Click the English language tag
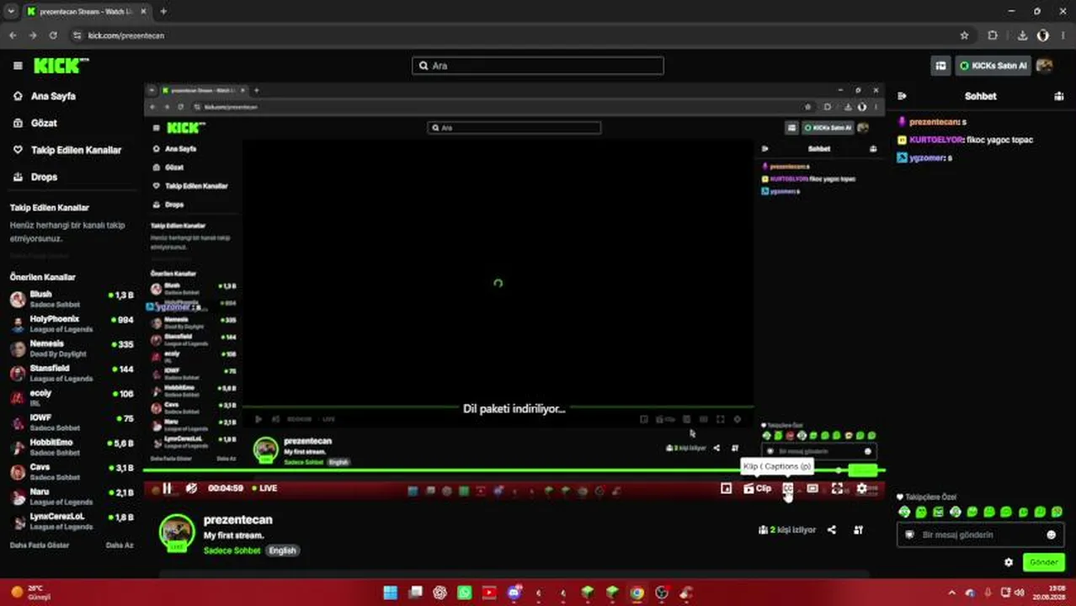The image size is (1076, 606). click(x=282, y=550)
